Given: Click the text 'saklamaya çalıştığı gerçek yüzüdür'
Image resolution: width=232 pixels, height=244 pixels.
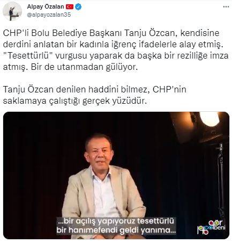Looking at the screenshot, I should (75, 101).
